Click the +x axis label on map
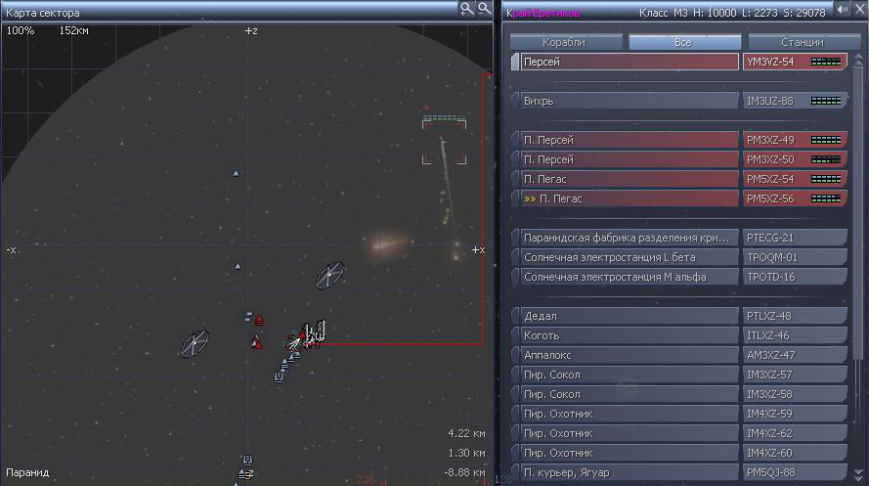The image size is (869, 486). (x=478, y=250)
